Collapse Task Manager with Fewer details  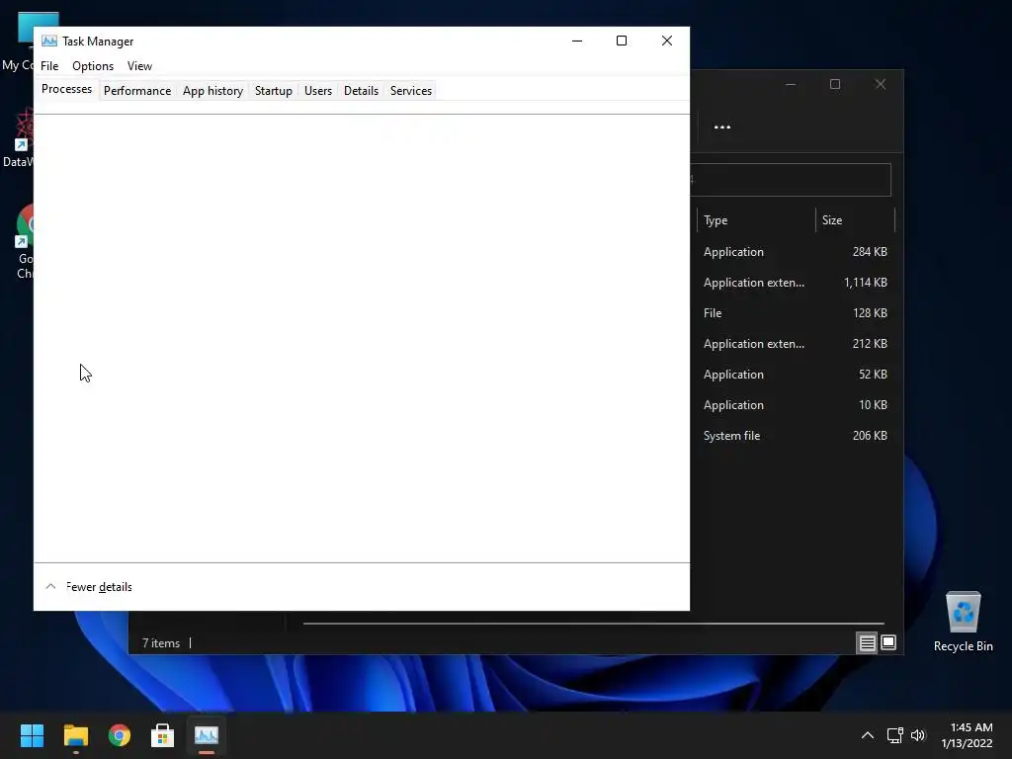89,587
